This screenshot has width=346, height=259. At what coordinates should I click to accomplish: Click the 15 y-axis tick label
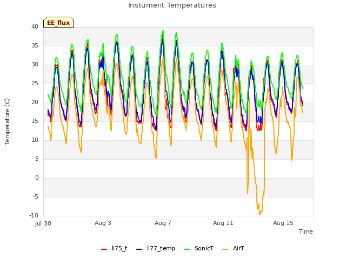tap(35, 121)
